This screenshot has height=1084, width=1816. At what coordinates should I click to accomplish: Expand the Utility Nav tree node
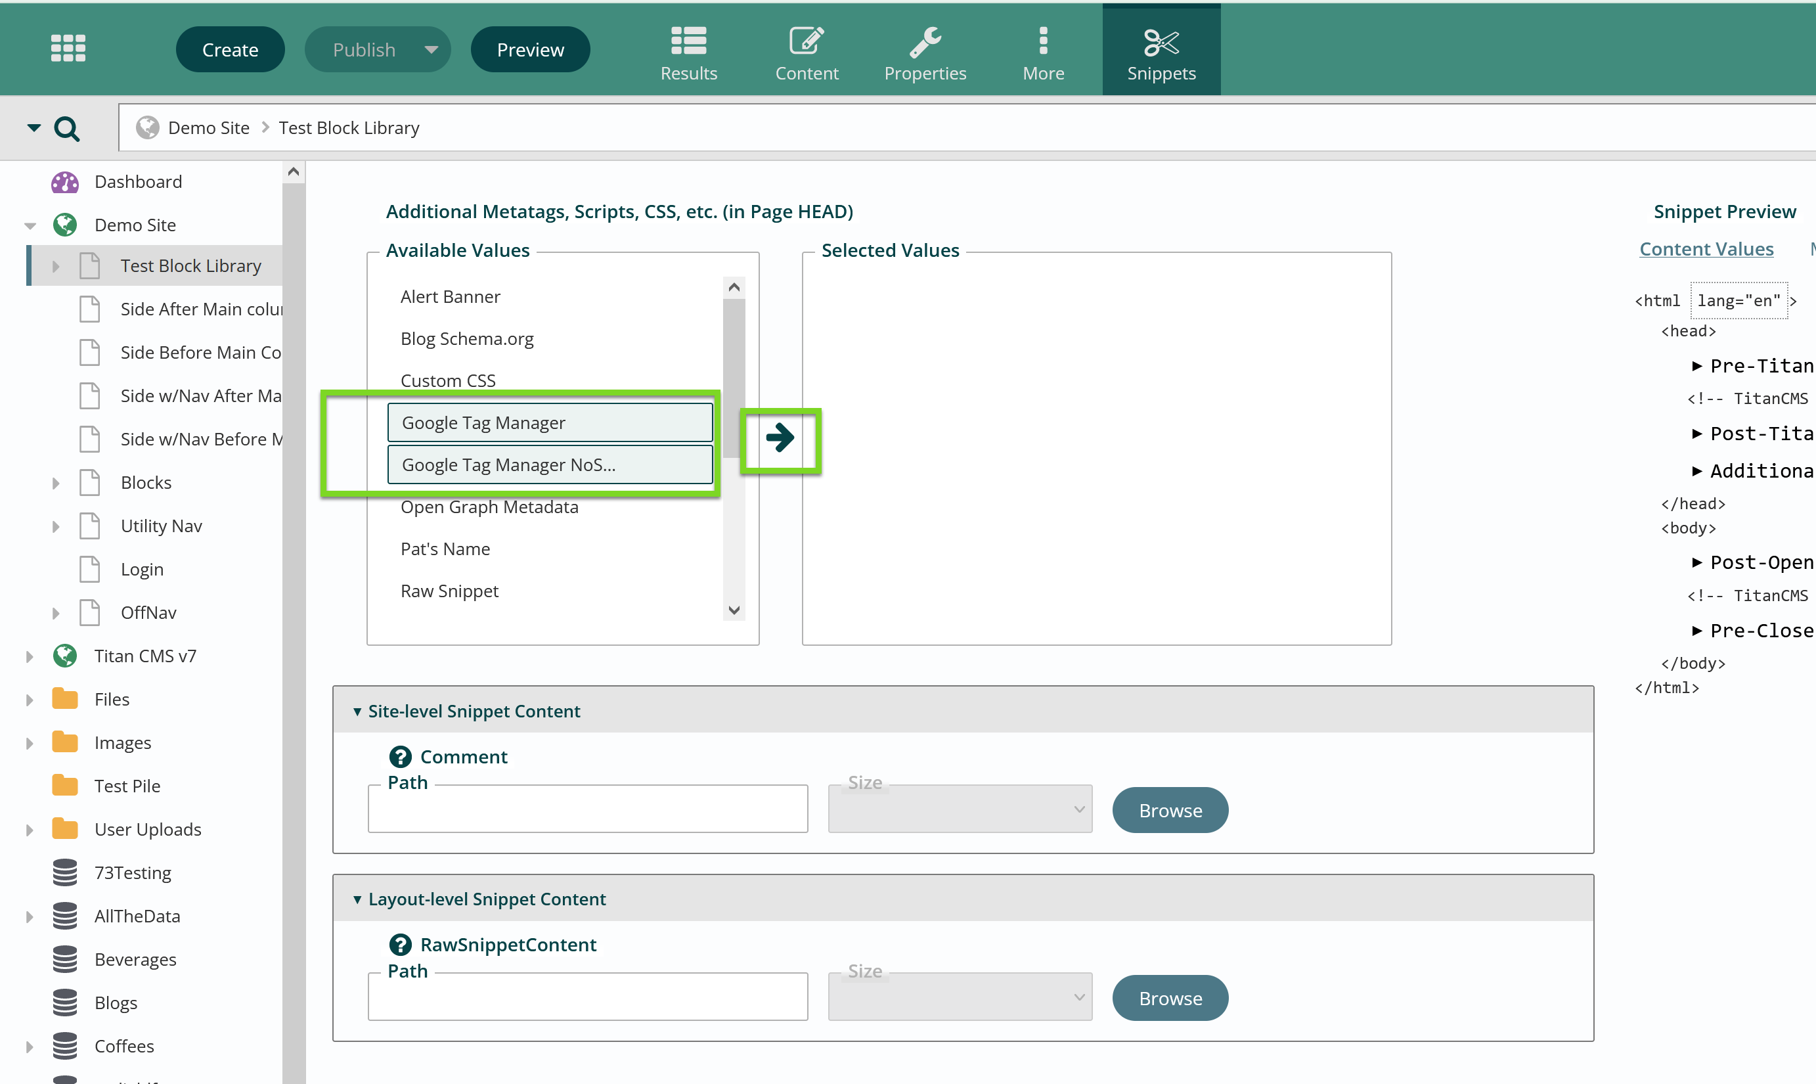[55, 527]
